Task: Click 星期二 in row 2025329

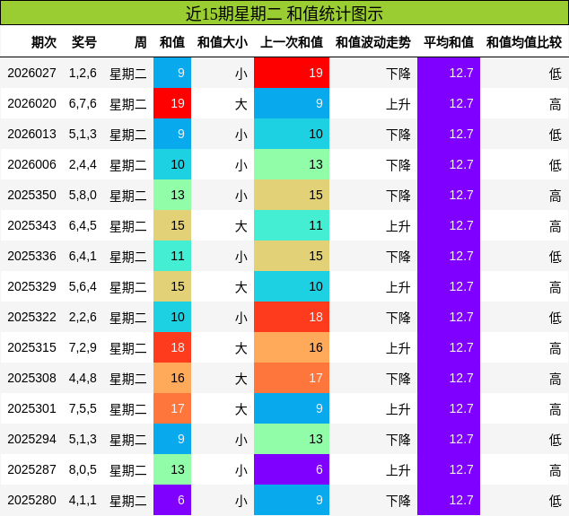Action: [x=128, y=287]
